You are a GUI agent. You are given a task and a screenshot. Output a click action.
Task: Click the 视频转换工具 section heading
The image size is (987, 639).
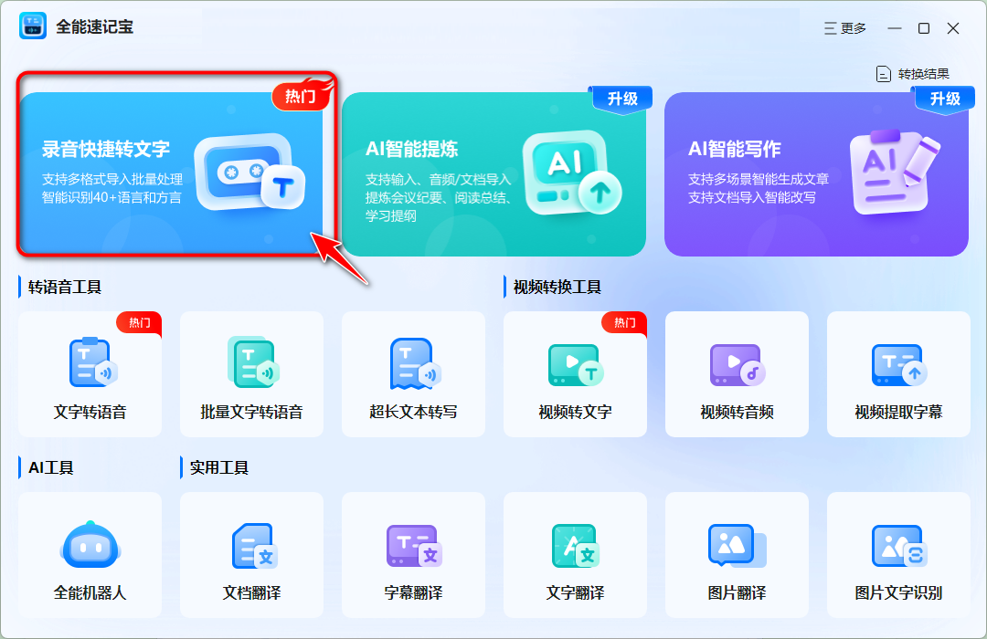click(x=557, y=288)
